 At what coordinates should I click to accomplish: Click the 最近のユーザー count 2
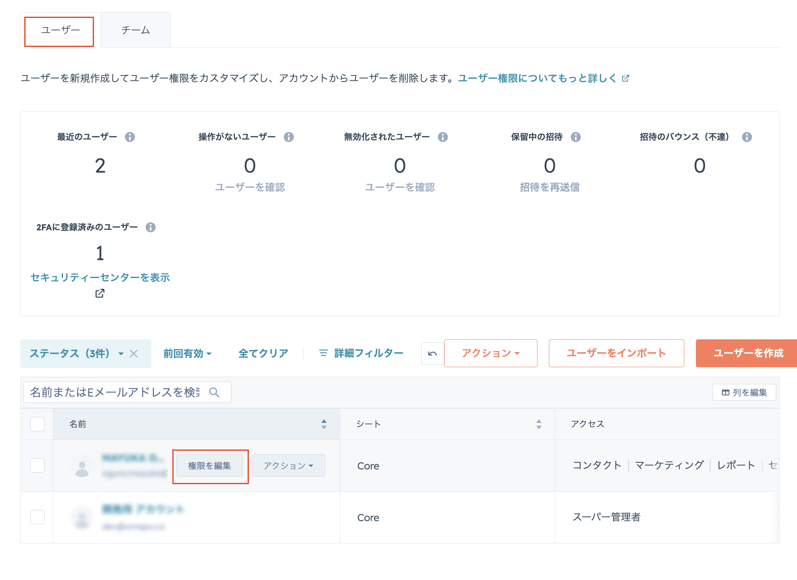[100, 166]
